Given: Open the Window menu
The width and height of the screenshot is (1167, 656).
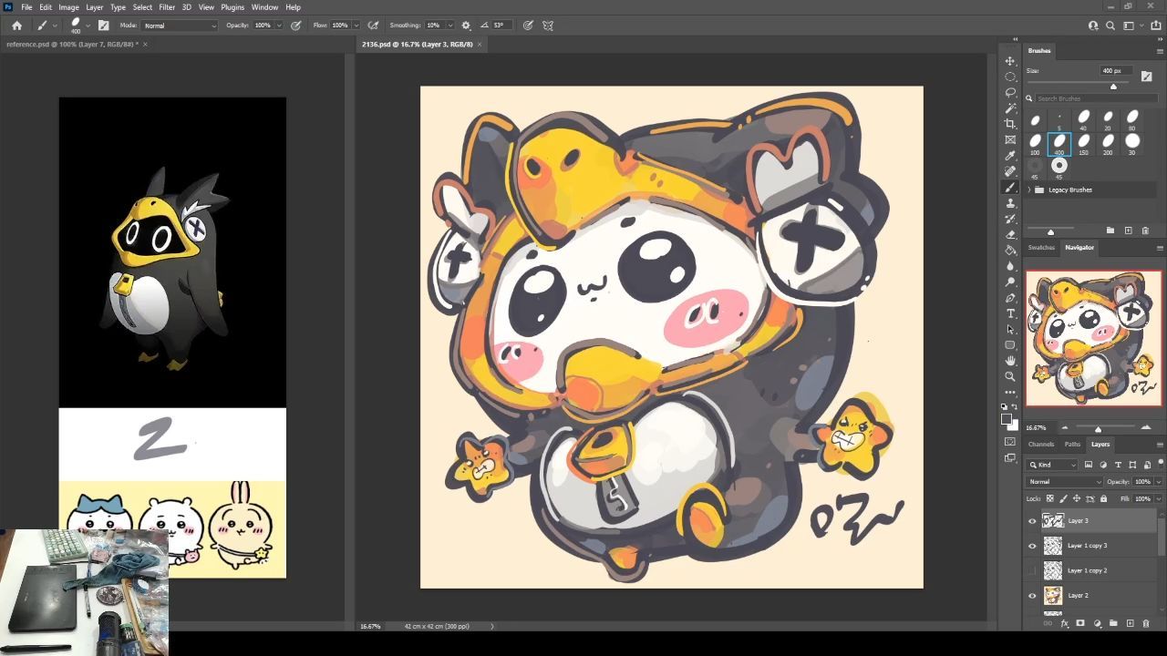Looking at the screenshot, I should click(264, 7).
